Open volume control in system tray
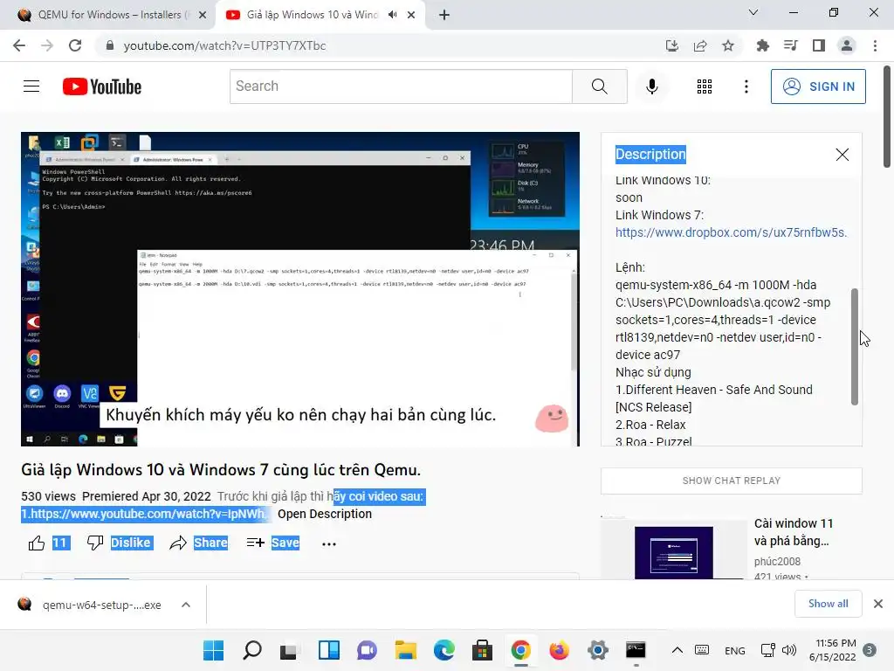 789,650
